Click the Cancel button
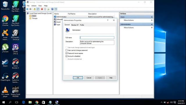The width and height of the screenshot is (186, 105). pyautogui.click(x=89, y=78)
